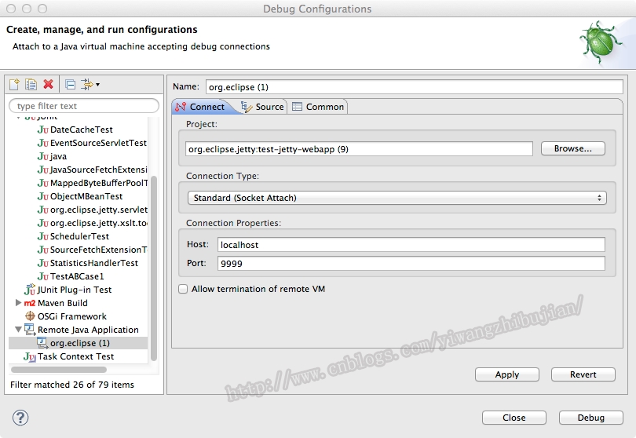Click the Host field
The image size is (636, 438).
pos(411,245)
